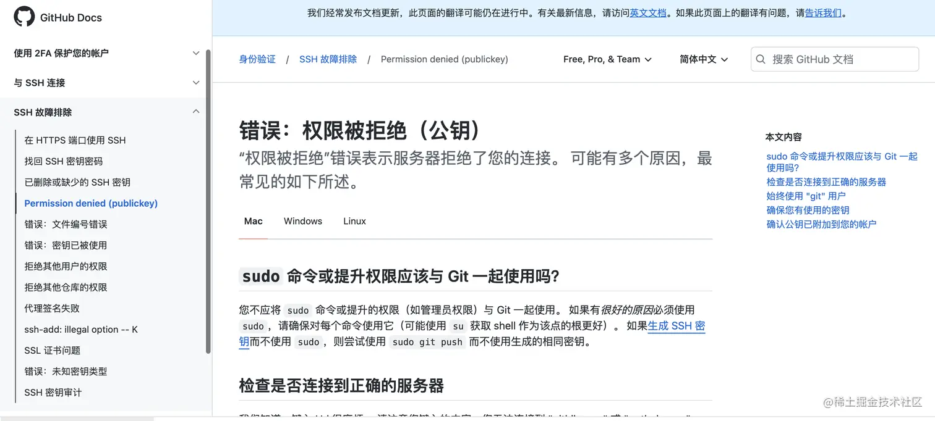The image size is (935, 421).
Task: Click Permission denied (publickey) breadcrumb
Action: [x=444, y=59]
